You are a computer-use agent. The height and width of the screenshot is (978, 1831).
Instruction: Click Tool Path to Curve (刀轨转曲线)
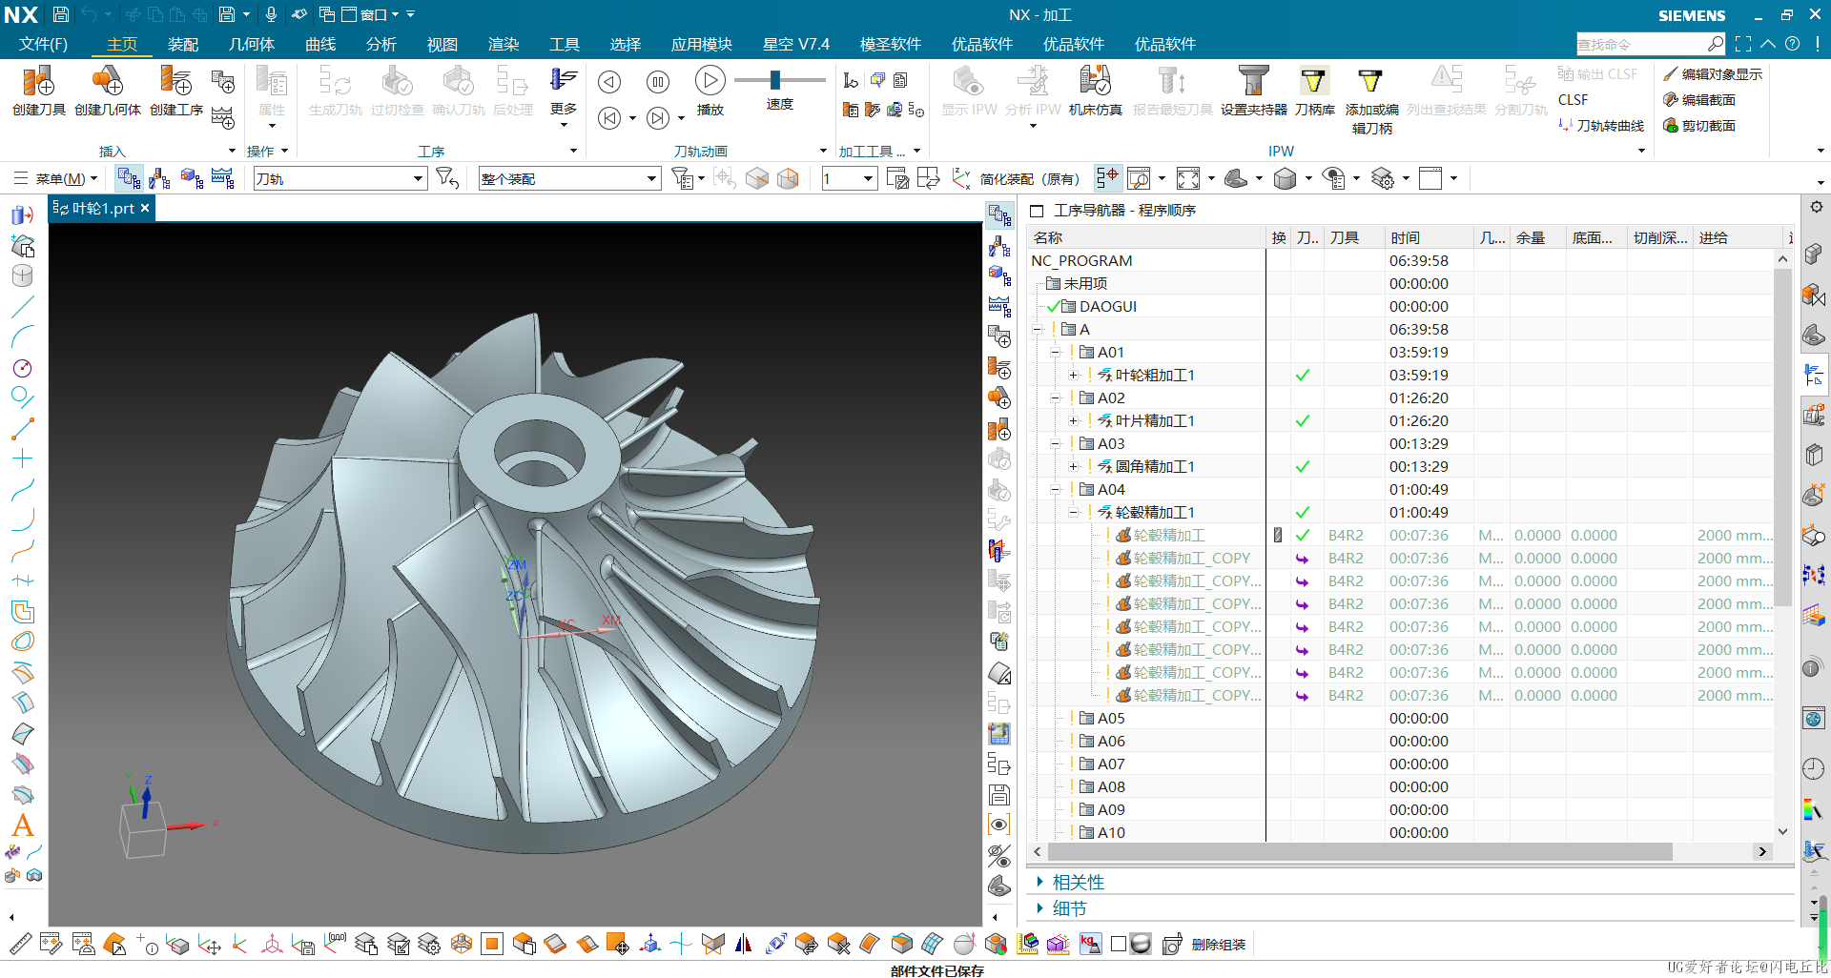click(1601, 125)
